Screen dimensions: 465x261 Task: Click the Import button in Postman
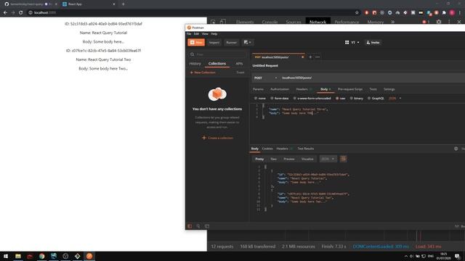tap(214, 42)
